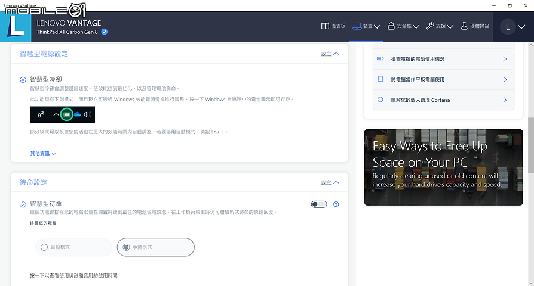Click the scroll down arrow of vertical scrollbar
The width and height of the screenshot is (534, 286).
[x=531, y=282]
